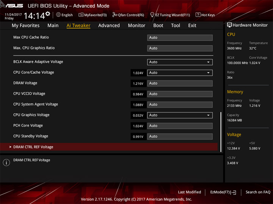
Task: Open Qfan Control fan icon
Action: click(x=115, y=15)
